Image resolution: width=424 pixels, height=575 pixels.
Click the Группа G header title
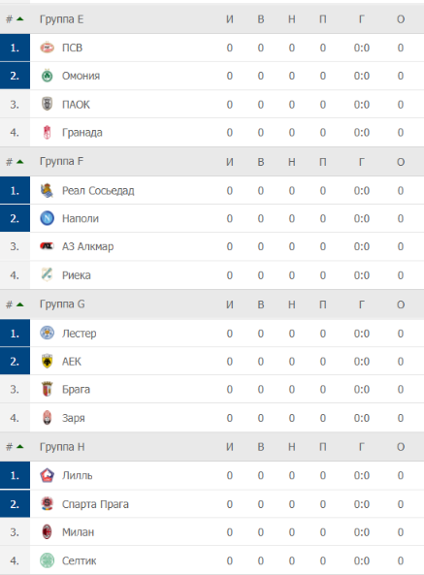62,304
